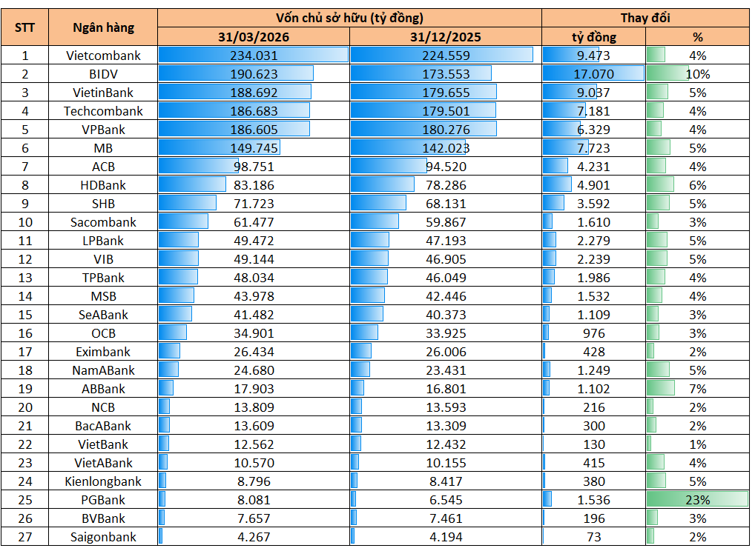
Task: Click the Vietcombank bank name cell
Action: 103,56
